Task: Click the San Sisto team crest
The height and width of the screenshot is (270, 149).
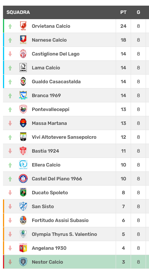Action: 23,206
